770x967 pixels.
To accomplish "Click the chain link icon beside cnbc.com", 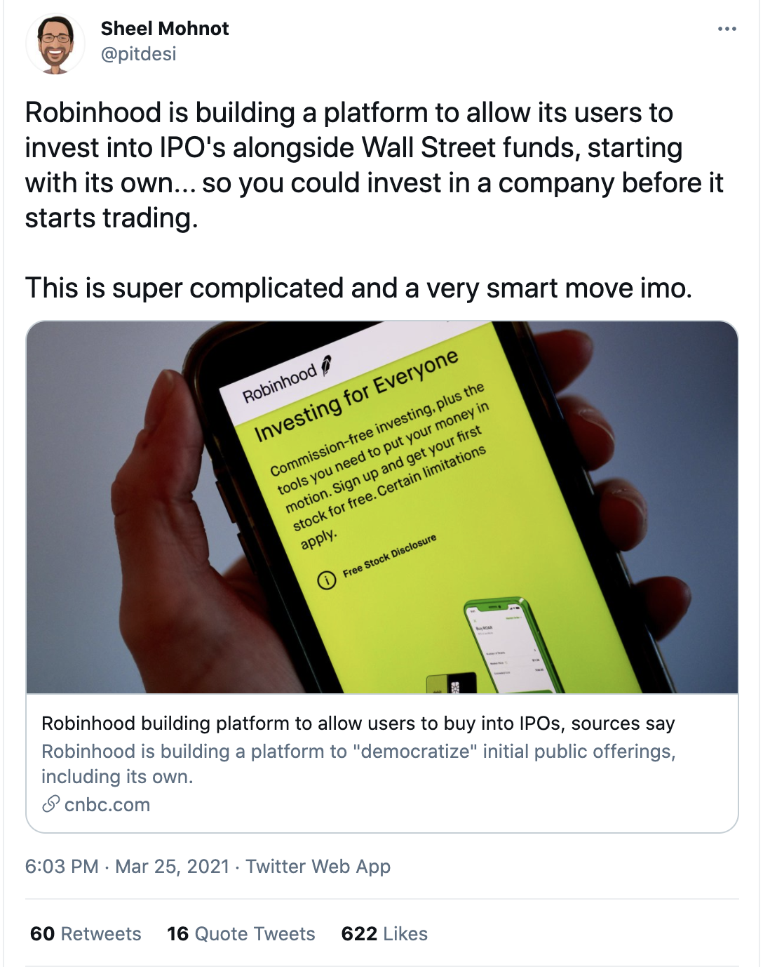I will (x=50, y=804).
